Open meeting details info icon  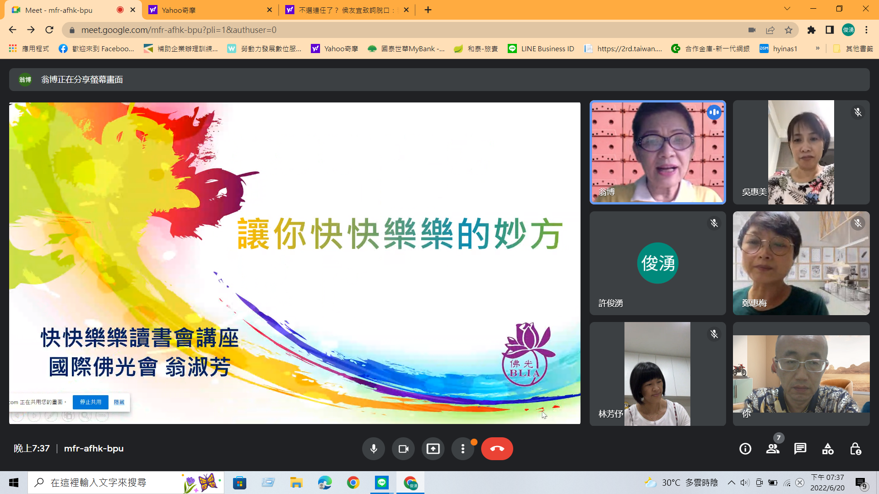click(x=745, y=449)
